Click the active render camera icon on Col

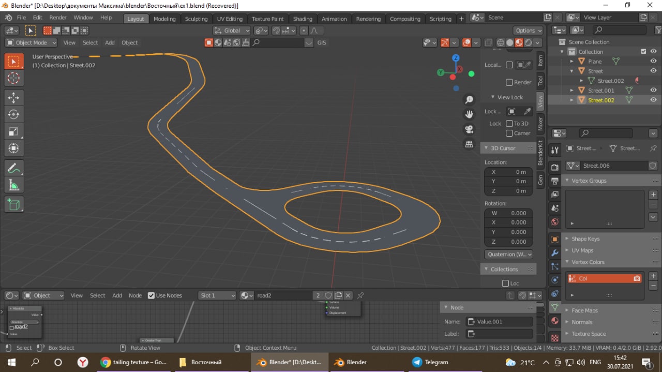637,278
